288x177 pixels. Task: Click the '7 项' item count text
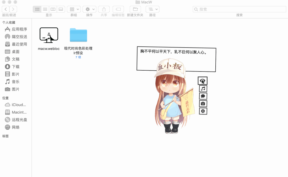tap(78, 57)
